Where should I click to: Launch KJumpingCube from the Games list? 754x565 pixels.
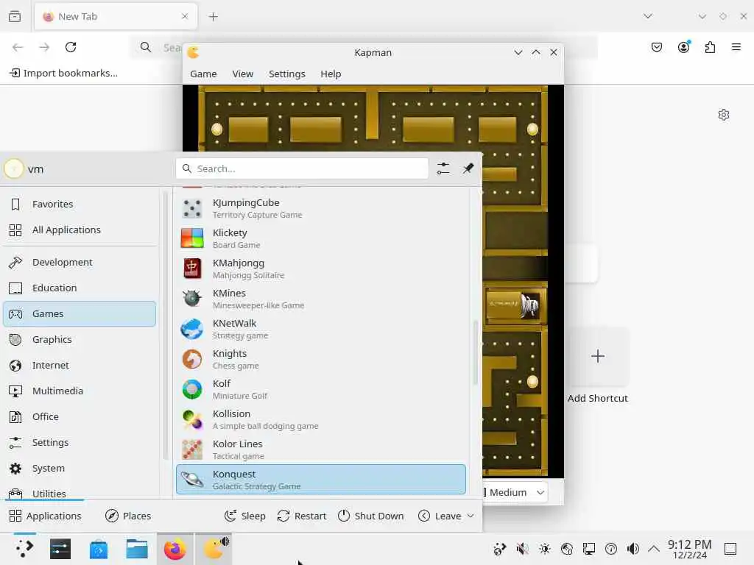pos(321,208)
